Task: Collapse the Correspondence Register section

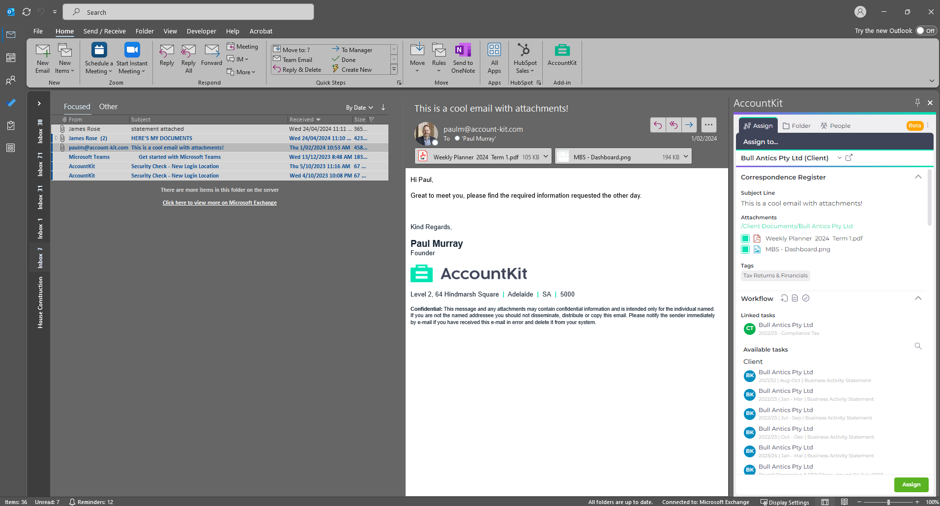Action: click(918, 177)
